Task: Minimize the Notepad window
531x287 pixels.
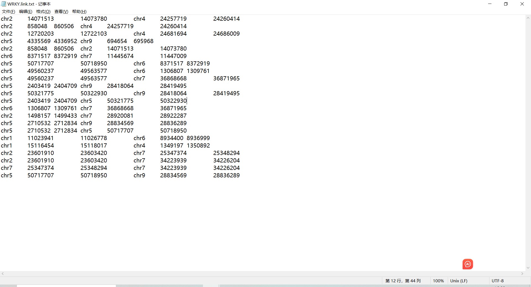Action: pos(490,4)
